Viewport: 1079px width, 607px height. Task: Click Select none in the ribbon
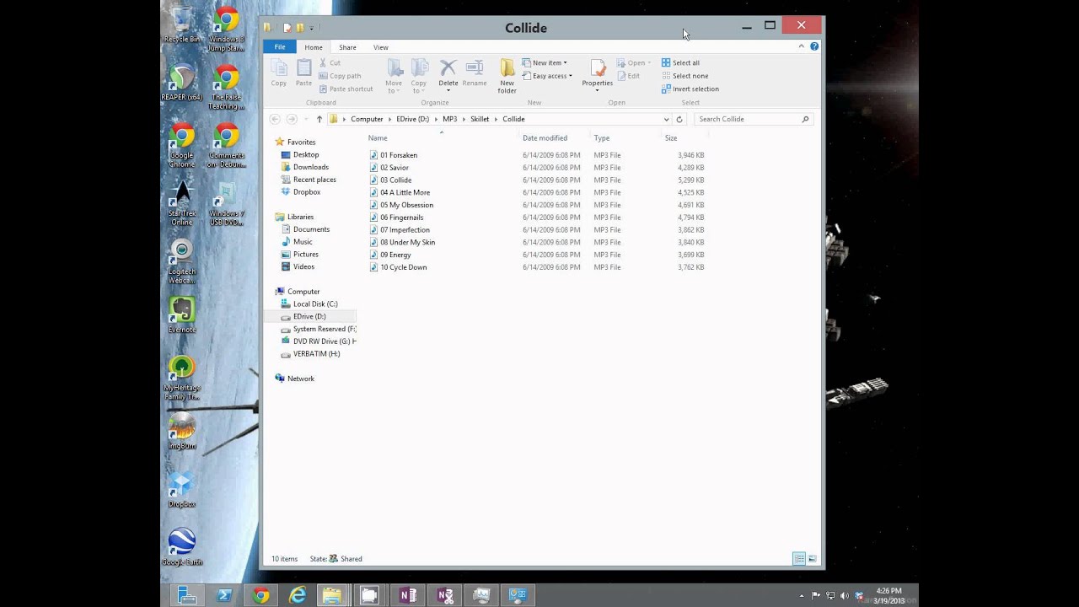[684, 76]
